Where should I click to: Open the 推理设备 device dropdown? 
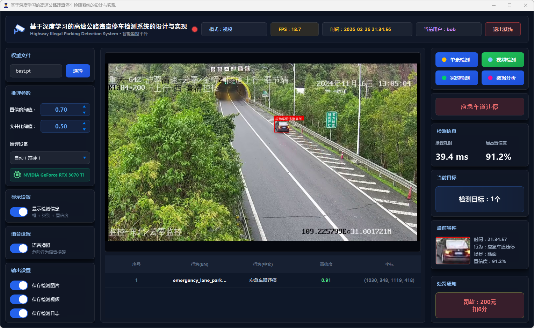click(50, 158)
